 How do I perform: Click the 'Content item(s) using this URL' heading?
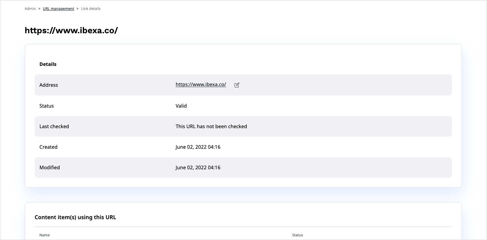pyautogui.click(x=75, y=217)
